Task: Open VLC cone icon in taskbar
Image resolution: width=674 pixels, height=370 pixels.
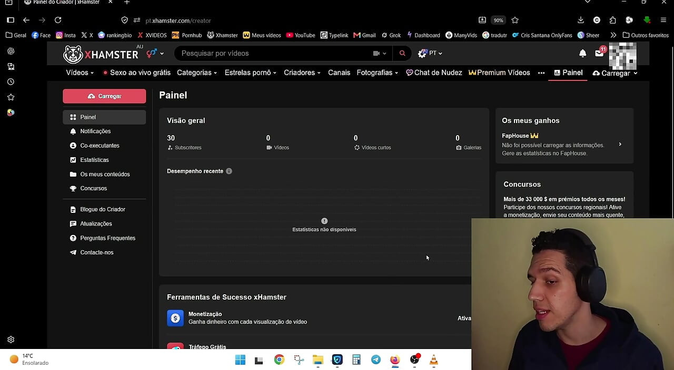Action: 433,360
